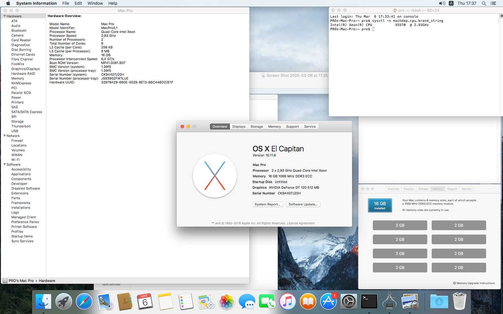The height and width of the screenshot is (314, 503).
Task: Click serial number CK94407J20H in About window
Action: coord(289,193)
